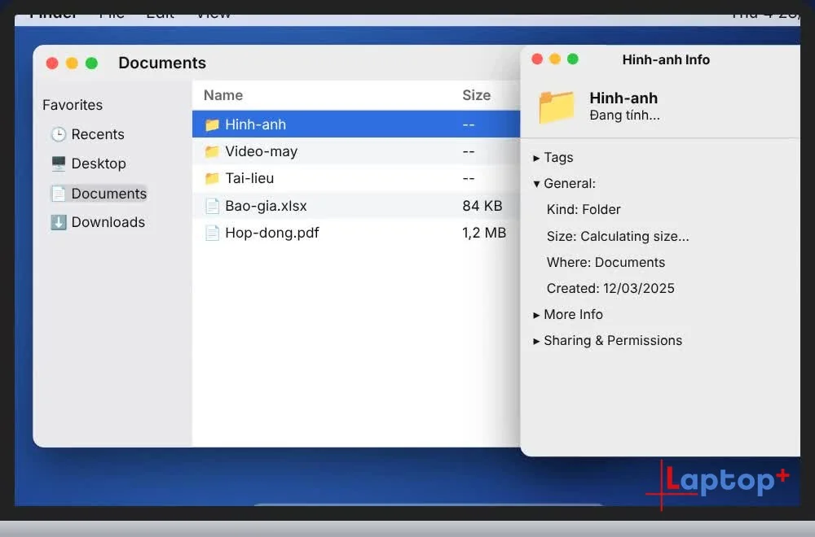
Task: Collapse the General section
Action: [536, 184]
